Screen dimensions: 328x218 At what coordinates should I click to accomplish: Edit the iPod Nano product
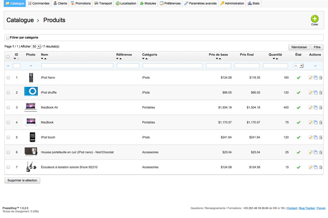tap(311, 78)
